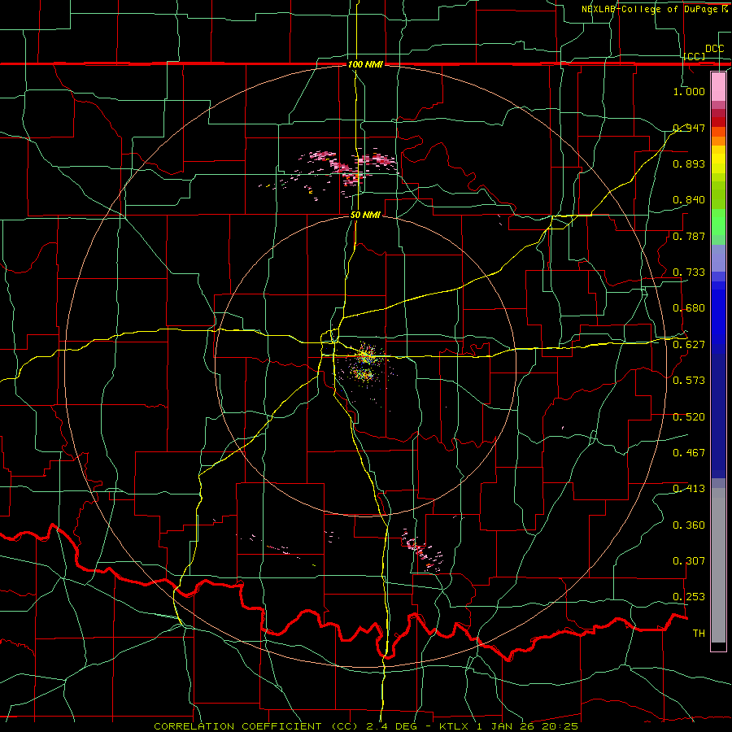The height and width of the screenshot is (732, 732).
Task: Click the 0.573 scale value
Action: click(689, 381)
